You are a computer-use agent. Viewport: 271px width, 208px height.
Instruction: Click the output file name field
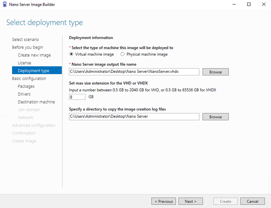click(134, 72)
